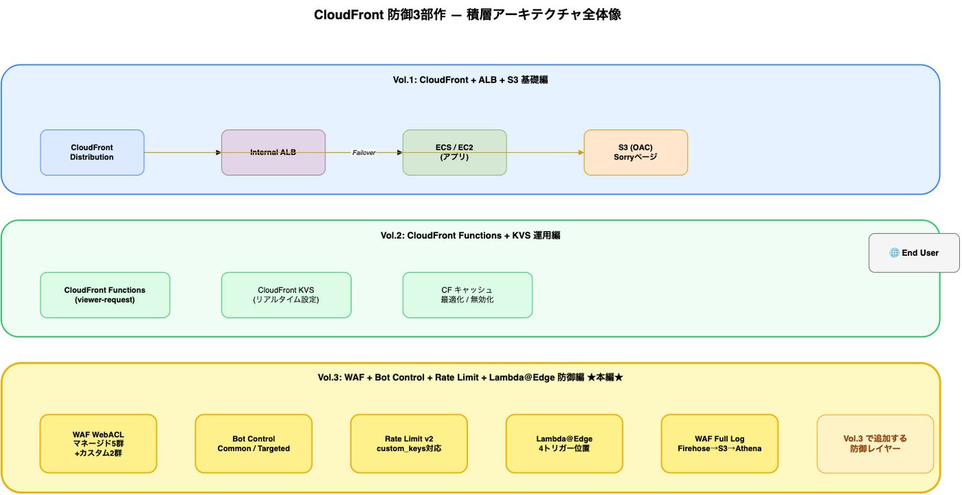Select the CloudFront Distribution box
The width and height of the screenshot is (962, 495).
click(92, 153)
